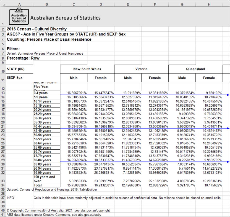Select column D header
This screenshot has height=217, width=230.
pos(101,4)
